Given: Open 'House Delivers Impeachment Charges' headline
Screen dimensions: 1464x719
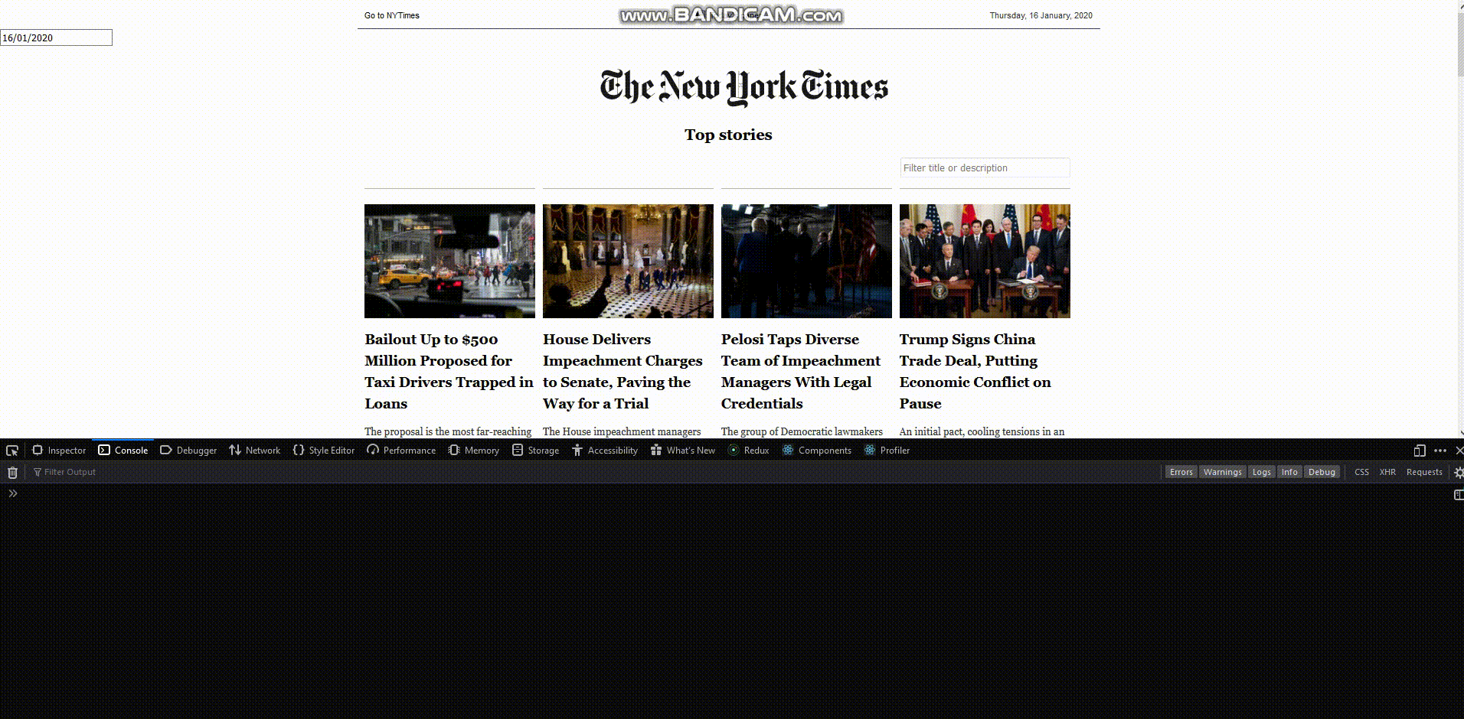Looking at the screenshot, I should 623,371.
